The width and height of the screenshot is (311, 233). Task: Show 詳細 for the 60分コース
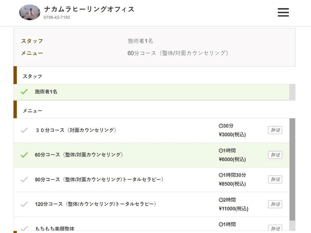click(275, 155)
